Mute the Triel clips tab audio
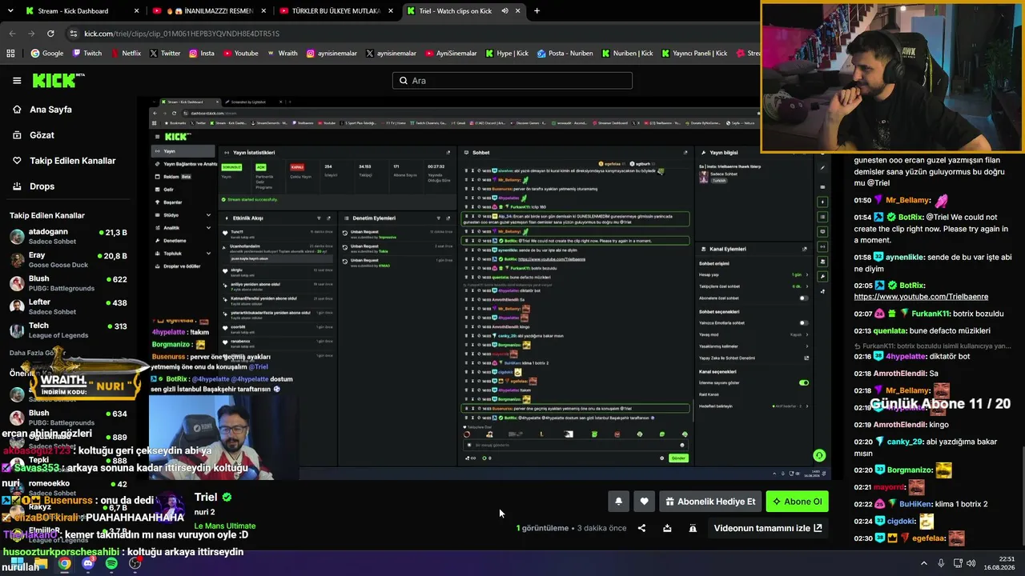 [504, 11]
